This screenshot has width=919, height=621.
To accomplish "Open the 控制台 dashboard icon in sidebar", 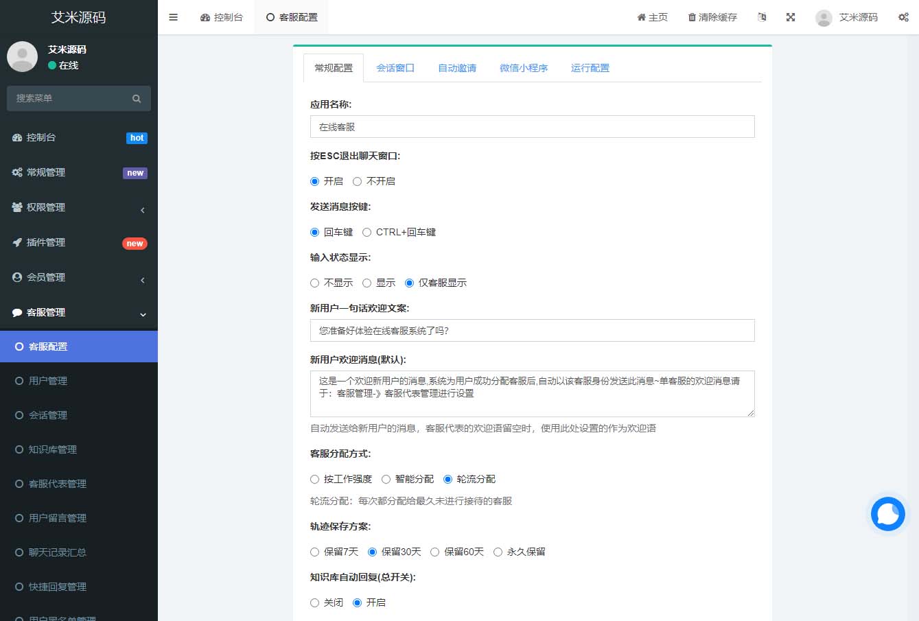I will [x=16, y=137].
